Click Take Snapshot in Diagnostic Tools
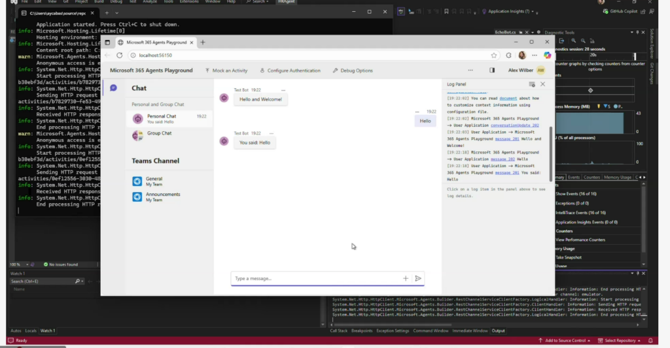This screenshot has height=348, width=670. (x=569, y=257)
